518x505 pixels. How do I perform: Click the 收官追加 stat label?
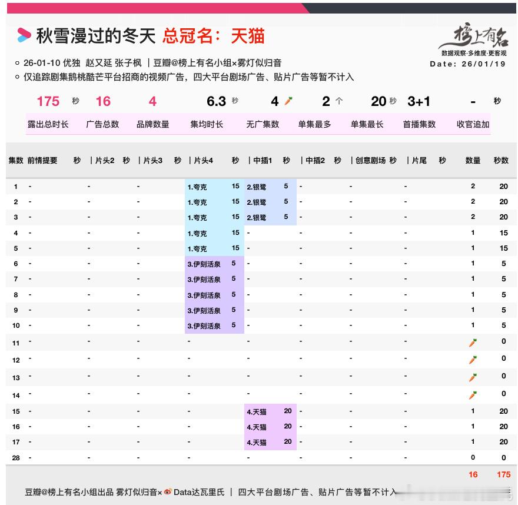point(473,124)
